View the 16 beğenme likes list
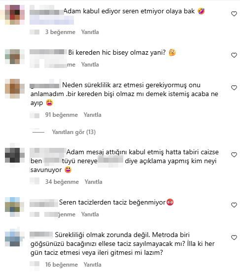 click(x=62, y=265)
